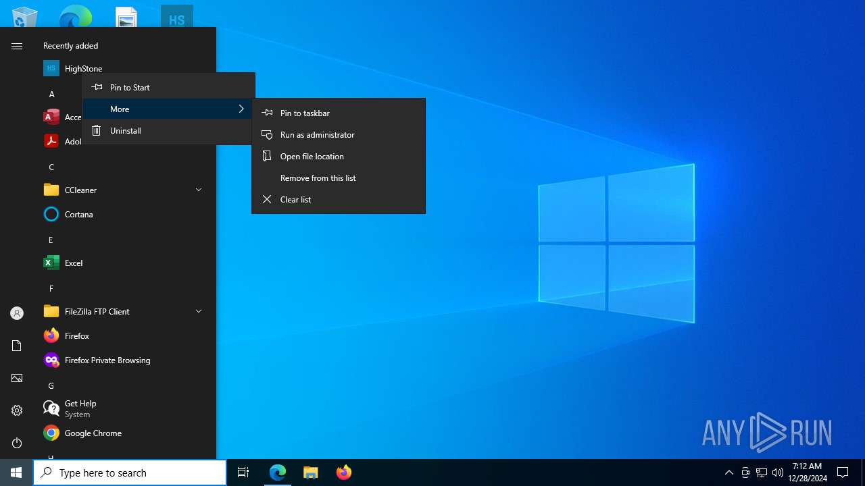Select Pin to taskbar option

[339, 113]
